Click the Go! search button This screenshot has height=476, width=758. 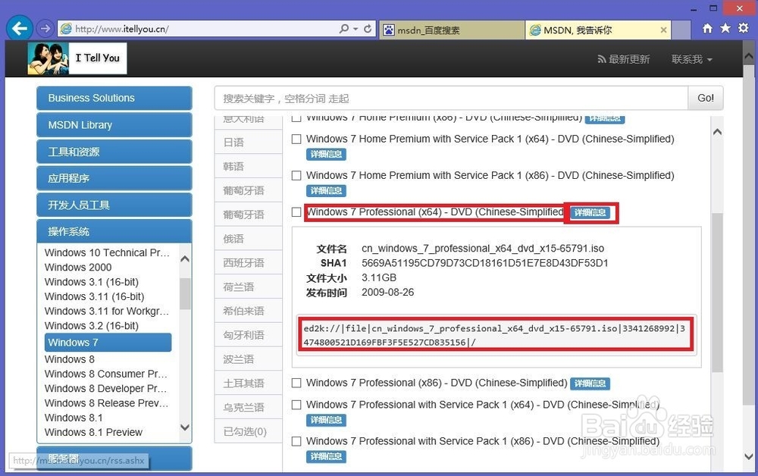(705, 98)
